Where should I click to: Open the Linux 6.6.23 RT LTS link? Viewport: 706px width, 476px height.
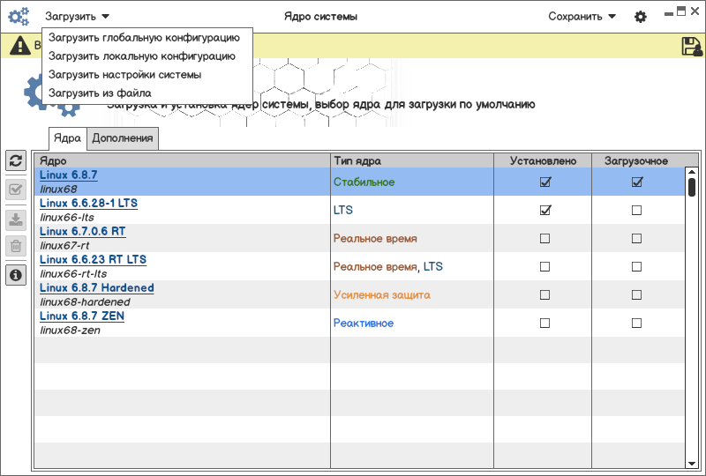coord(94,260)
